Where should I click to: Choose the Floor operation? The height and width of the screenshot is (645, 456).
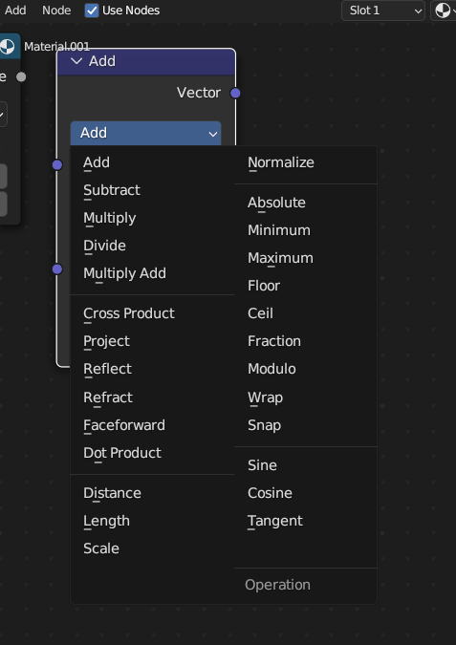[x=306, y=286]
